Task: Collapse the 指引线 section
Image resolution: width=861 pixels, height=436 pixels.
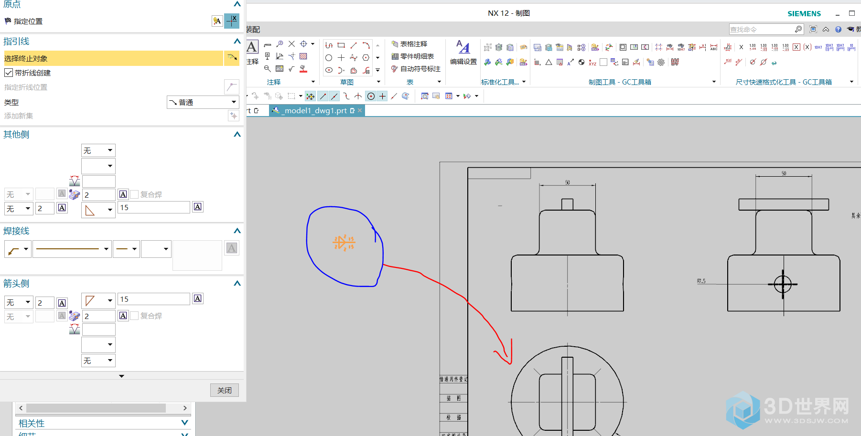Action: click(237, 41)
